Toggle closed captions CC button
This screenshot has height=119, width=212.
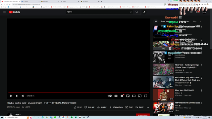pyautogui.click(x=116, y=96)
